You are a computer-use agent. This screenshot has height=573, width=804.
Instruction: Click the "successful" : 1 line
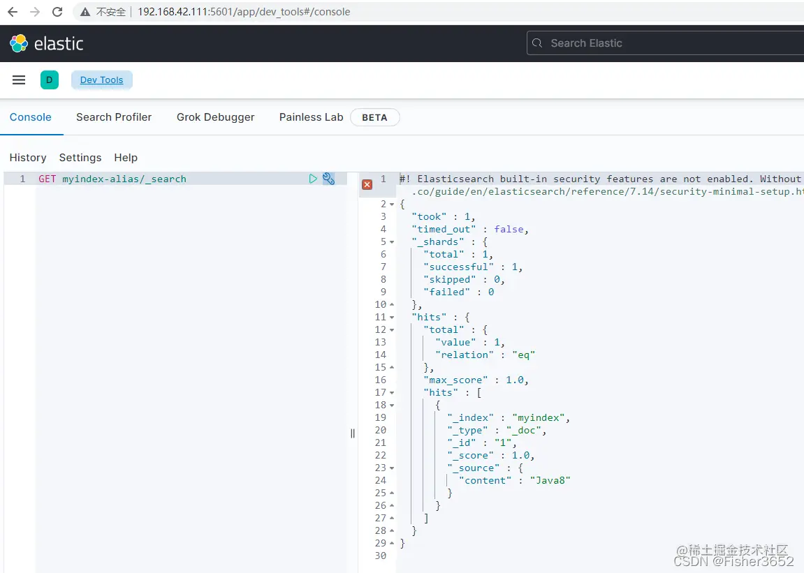(x=473, y=267)
